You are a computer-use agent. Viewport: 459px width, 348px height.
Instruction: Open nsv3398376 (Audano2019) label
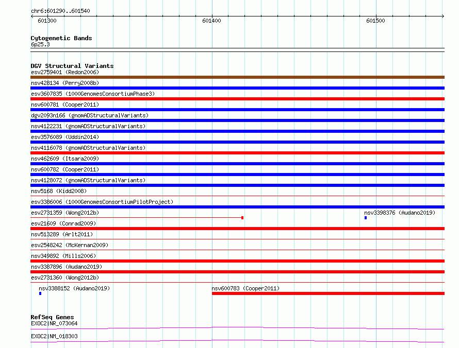click(400, 213)
